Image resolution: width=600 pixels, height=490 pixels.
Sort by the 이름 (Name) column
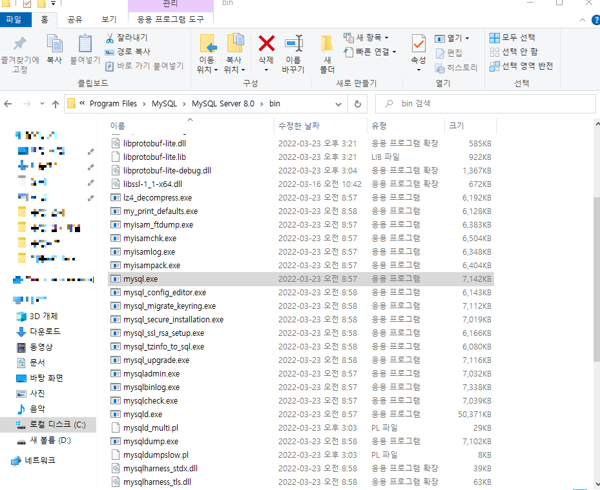[x=191, y=126]
